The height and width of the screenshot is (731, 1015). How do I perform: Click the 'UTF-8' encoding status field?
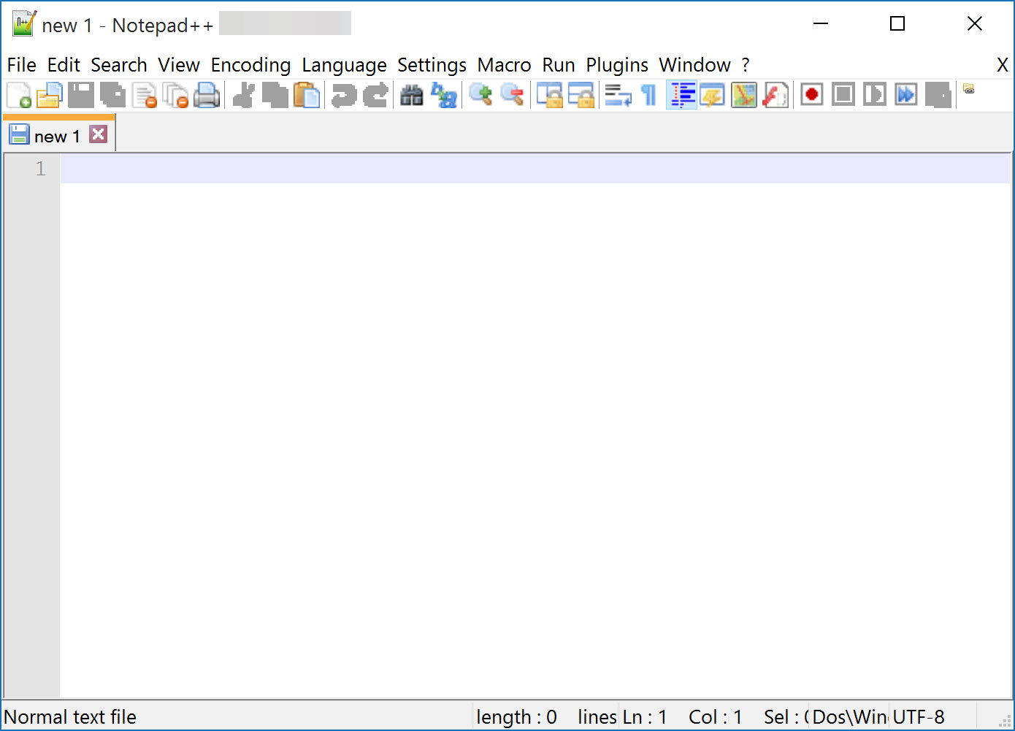click(919, 717)
